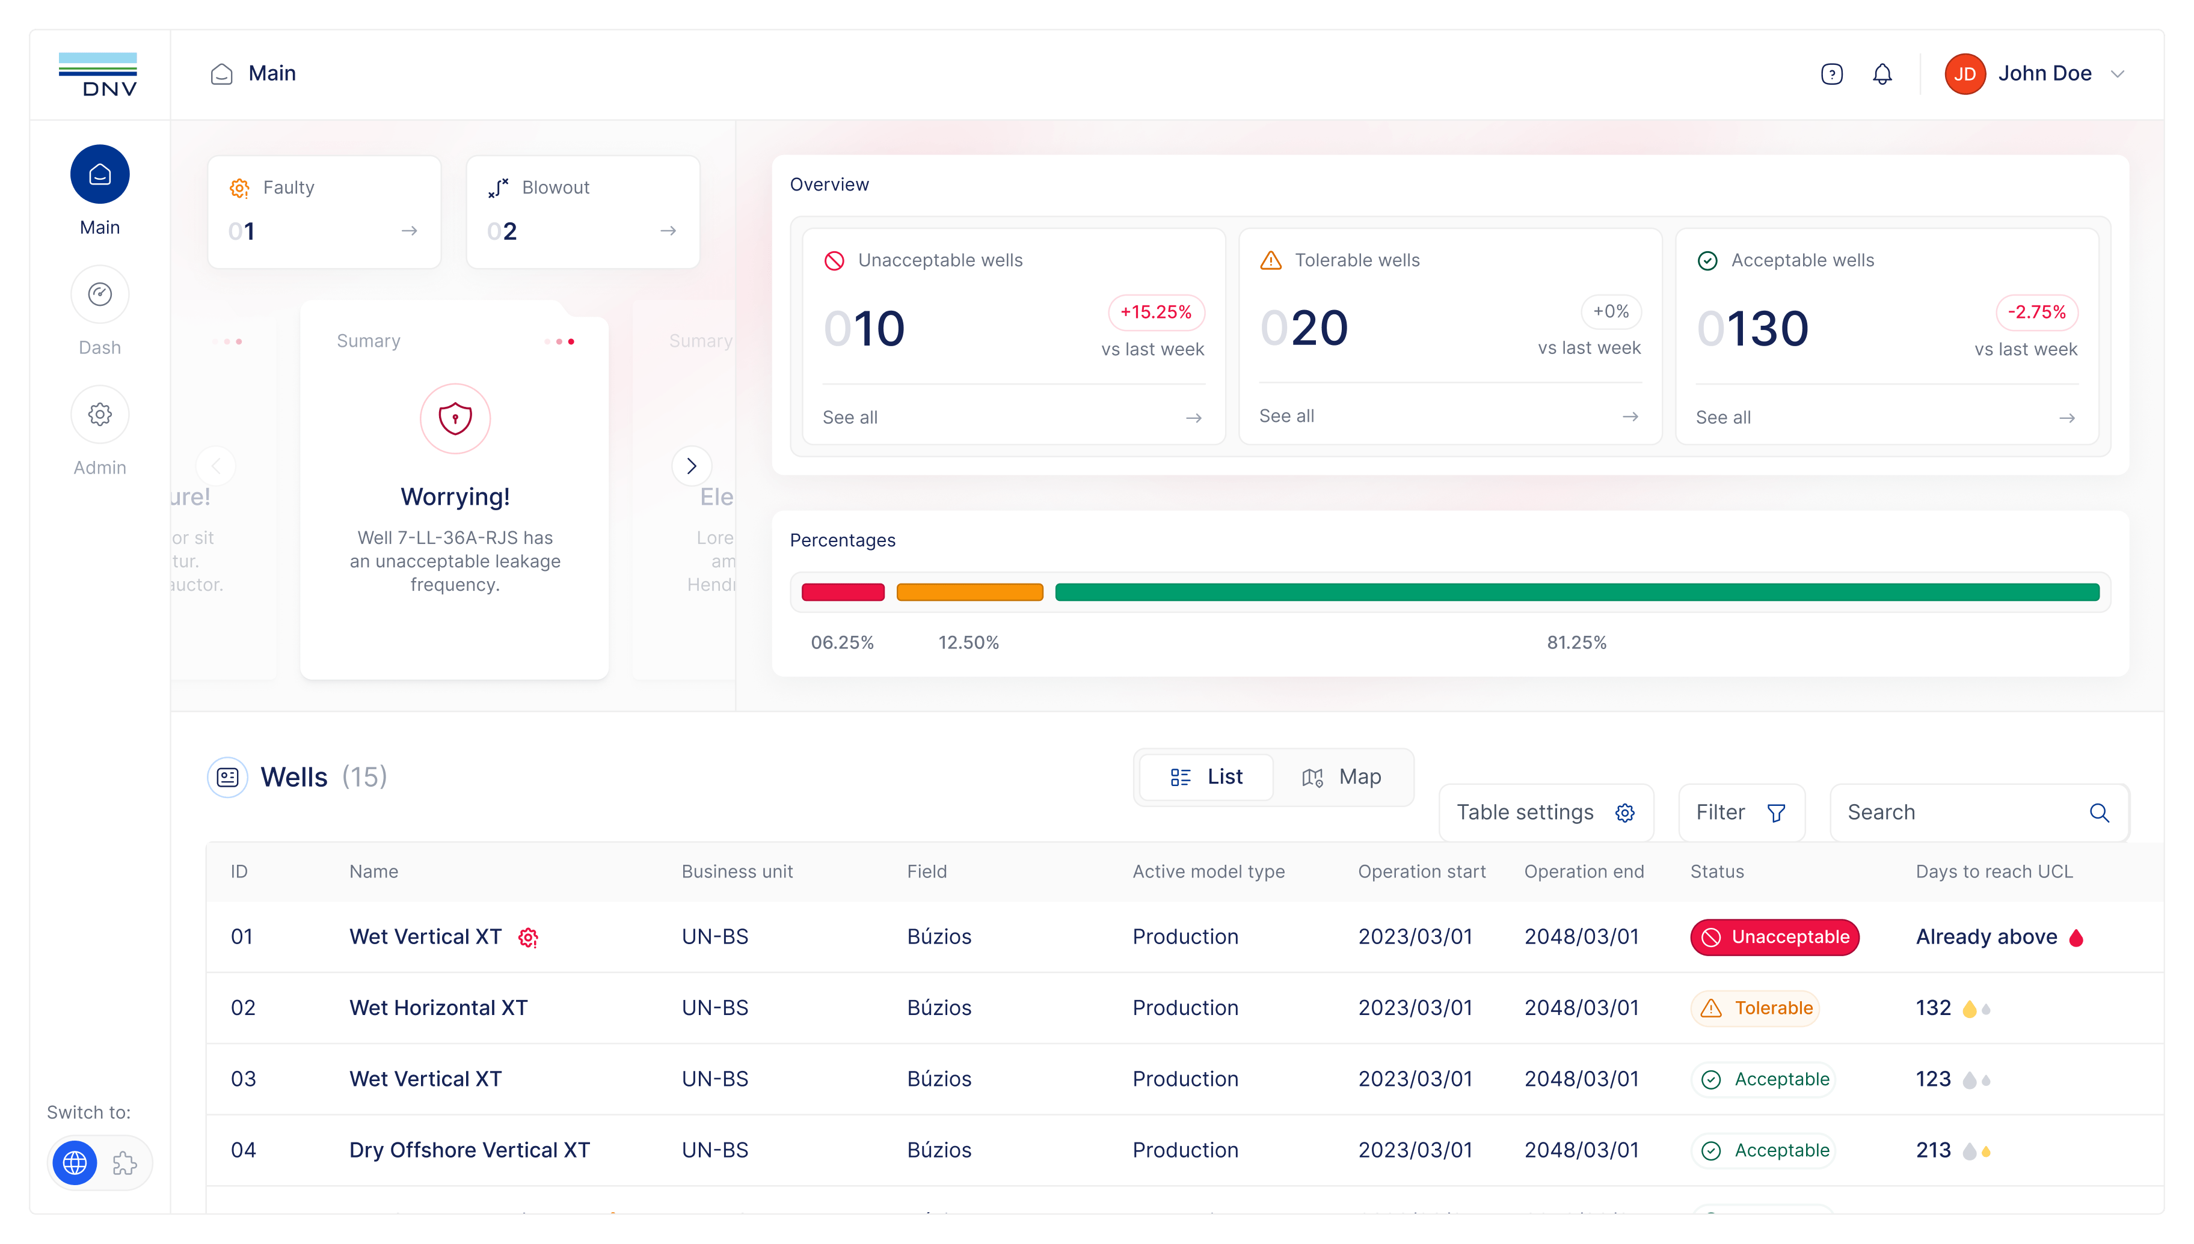Select the List view tab
The height and width of the screenshot is (1244, 2194).
point(1206,776)
